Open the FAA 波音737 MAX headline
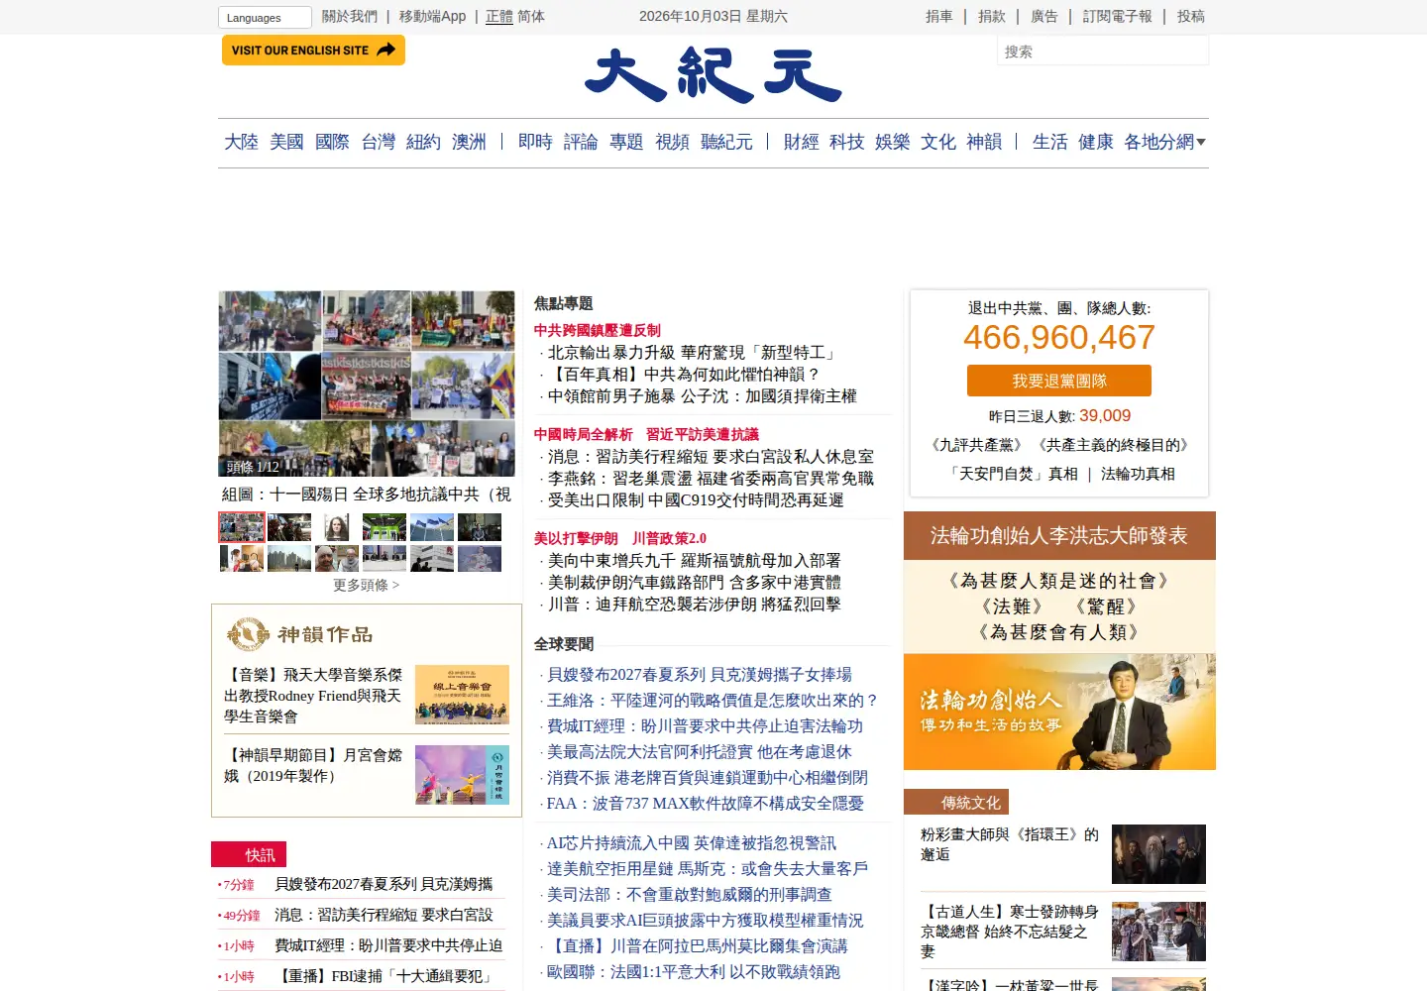The image size is (1427, 991). [x=706, y=804]
